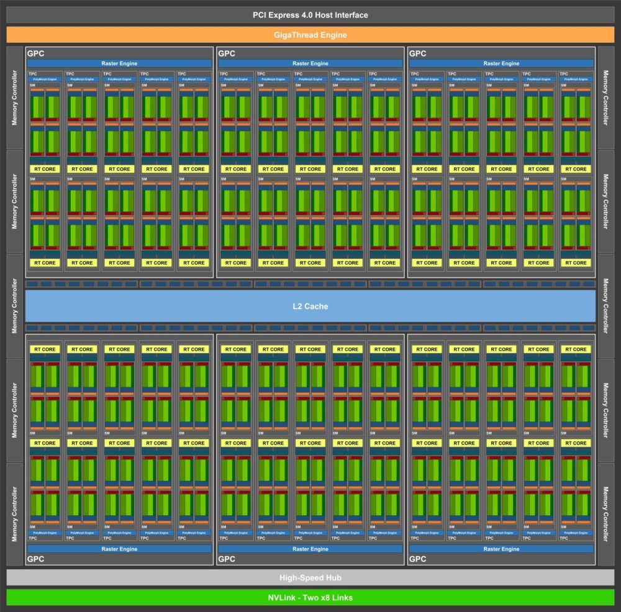Click the bottommost Memory Controller on right edge
Screen dimensions: 621x612
click(x=606, y=514)
